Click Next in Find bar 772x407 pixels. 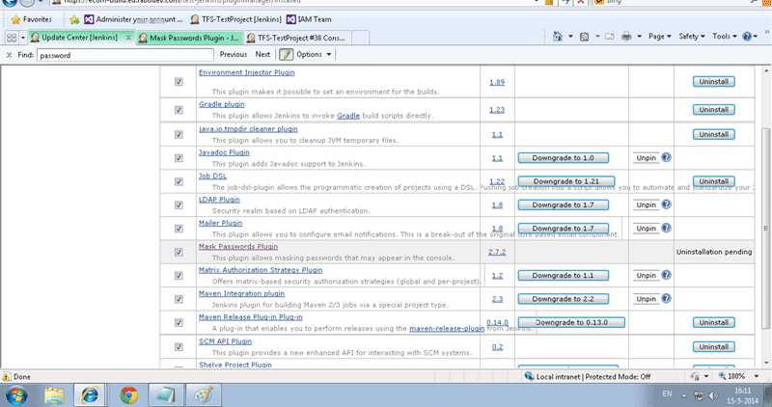pyautogui.click(x=262, y=55)
